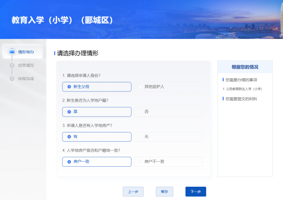Proceed with the 下一步 button
This screenshot has height=200, width=283.
click(x=195, y=192)
